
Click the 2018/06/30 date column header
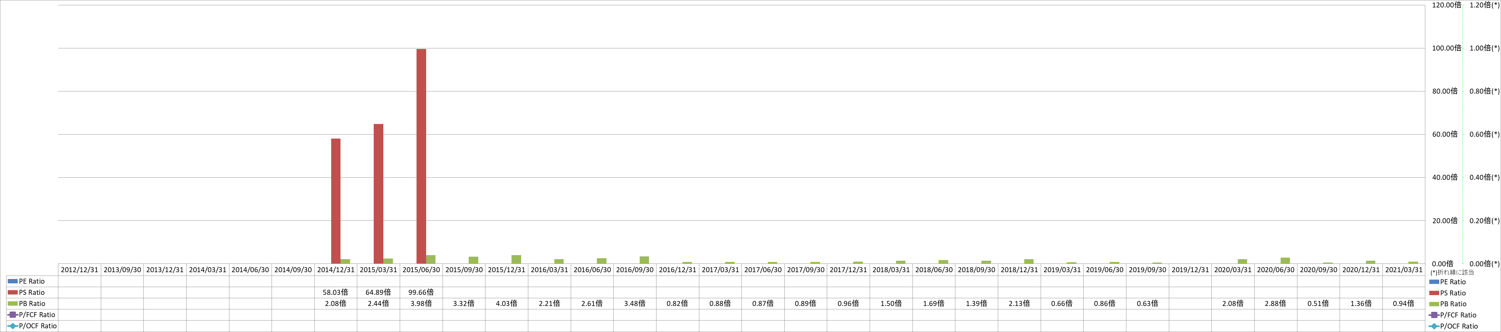tap(934, 270)
